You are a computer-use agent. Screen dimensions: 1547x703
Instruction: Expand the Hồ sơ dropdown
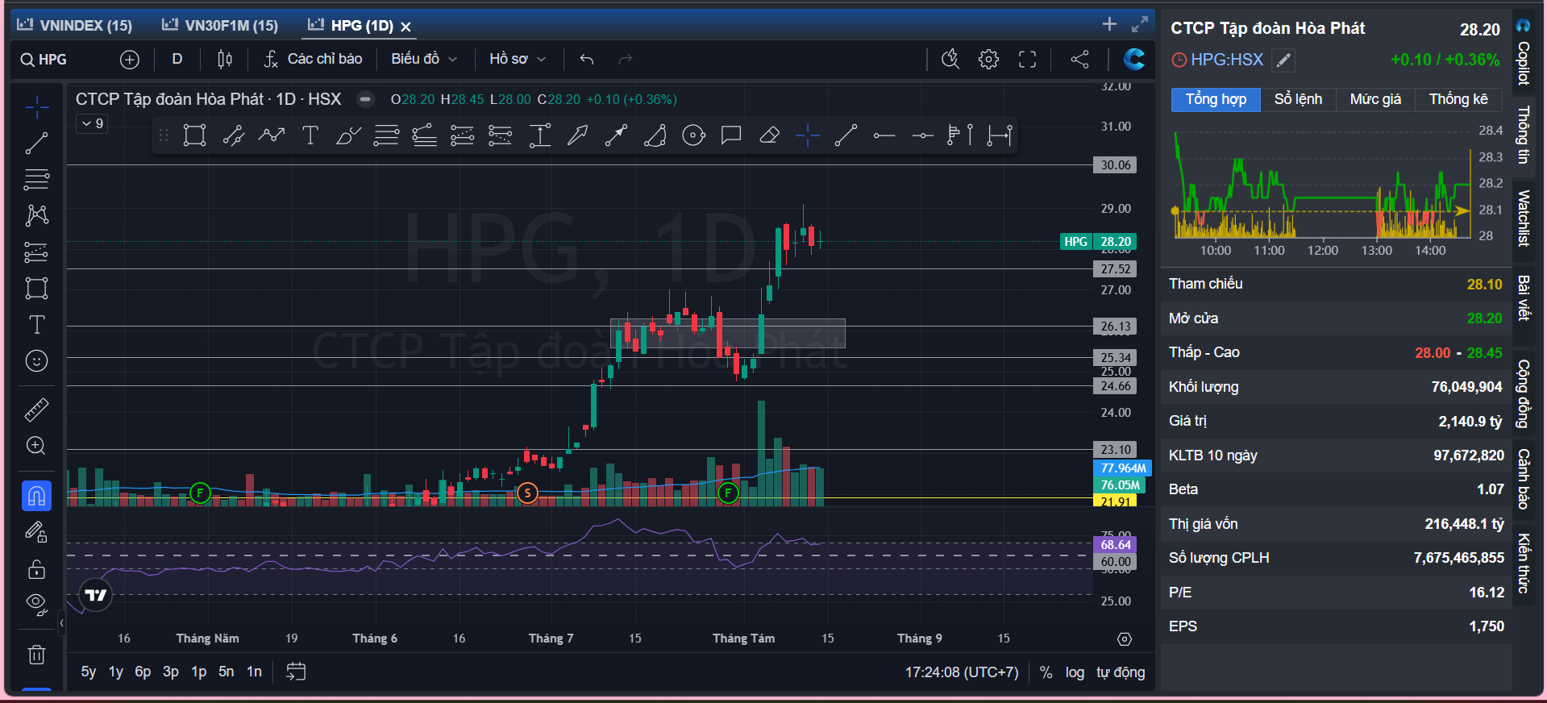tap(518, 59)
